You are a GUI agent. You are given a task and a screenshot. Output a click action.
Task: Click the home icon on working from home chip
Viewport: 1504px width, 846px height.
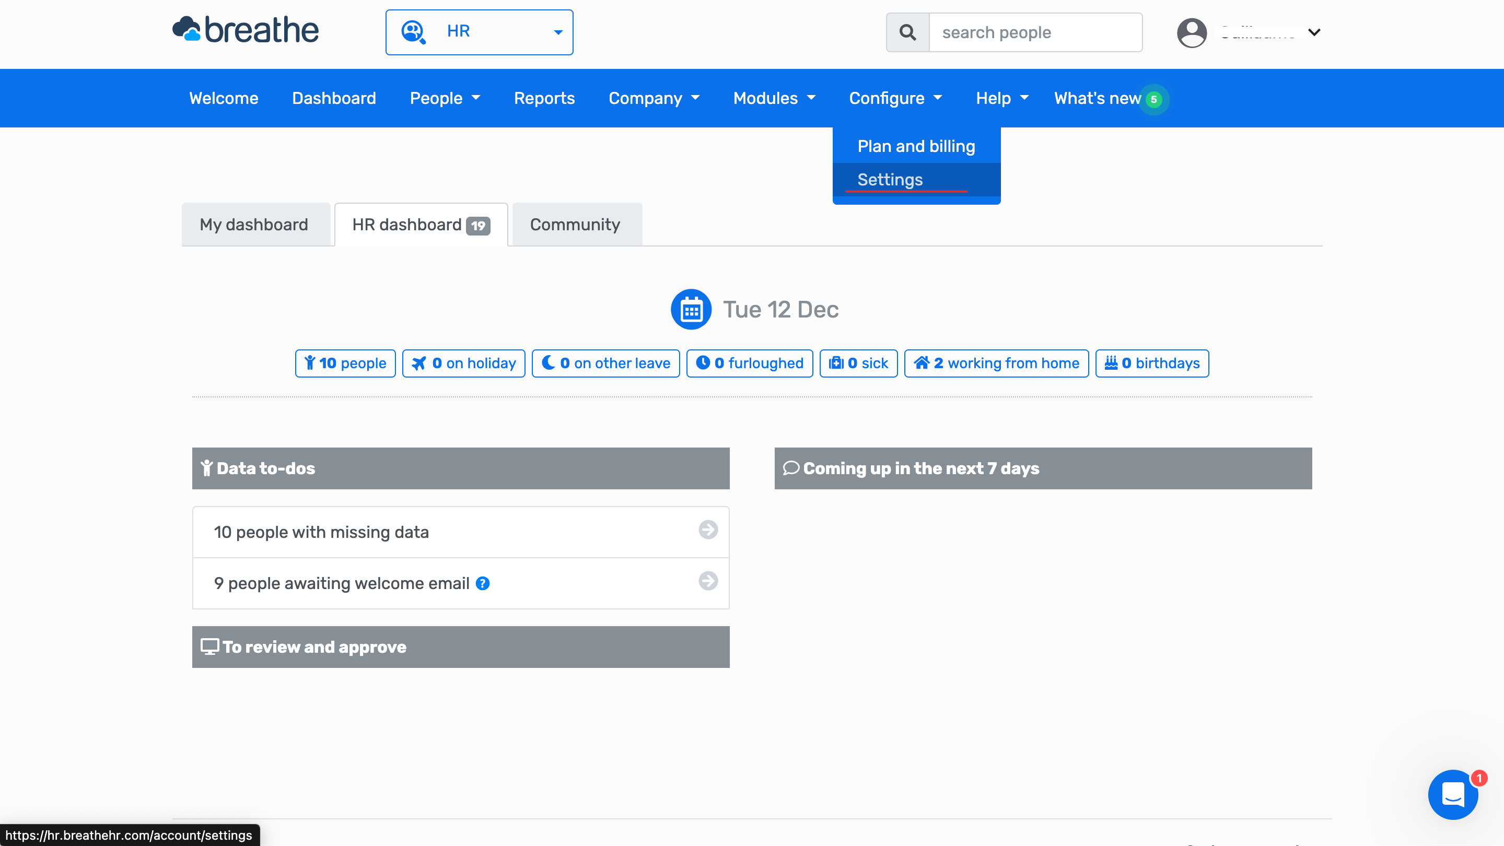[923, 363]
